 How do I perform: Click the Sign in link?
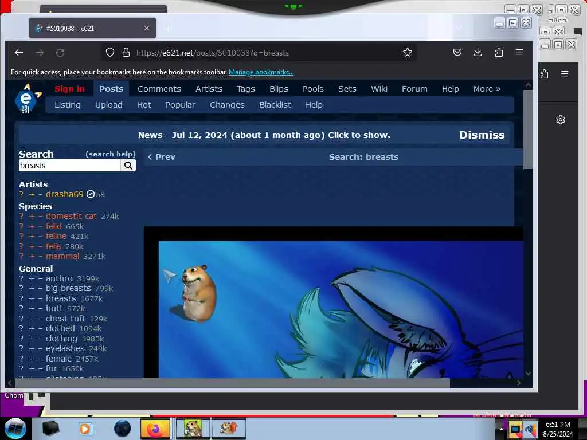[x=69, y=89]
